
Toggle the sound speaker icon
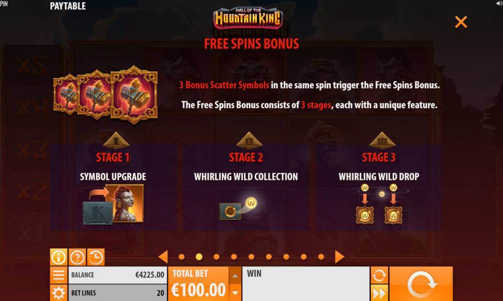click(499, 4)
